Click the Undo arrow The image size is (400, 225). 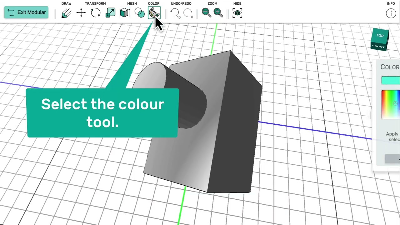click(x=175, y=13)
